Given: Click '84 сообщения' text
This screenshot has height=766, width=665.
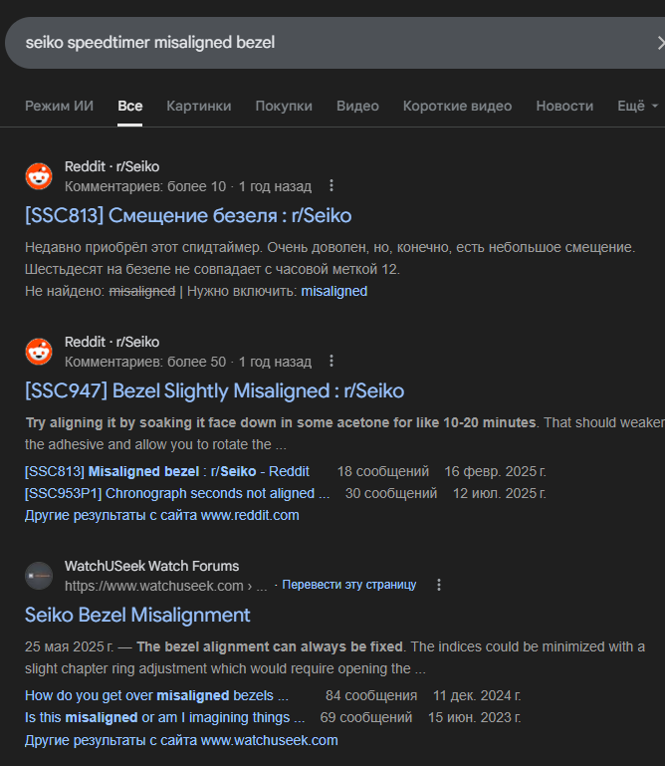Looking at the screenshot, I should (x=371, y=695).
